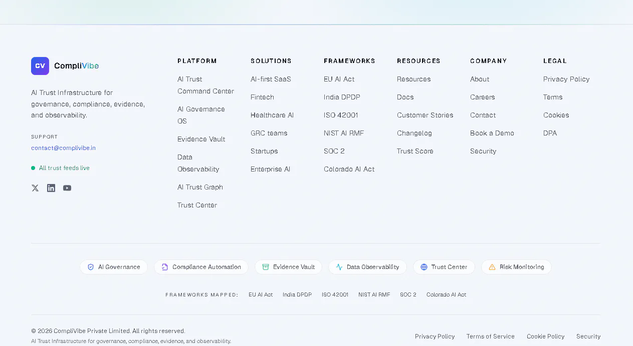The width and height of the screenshot is (633, 346).
Task: Open Cookies link in Legal column
Action: 556,115
